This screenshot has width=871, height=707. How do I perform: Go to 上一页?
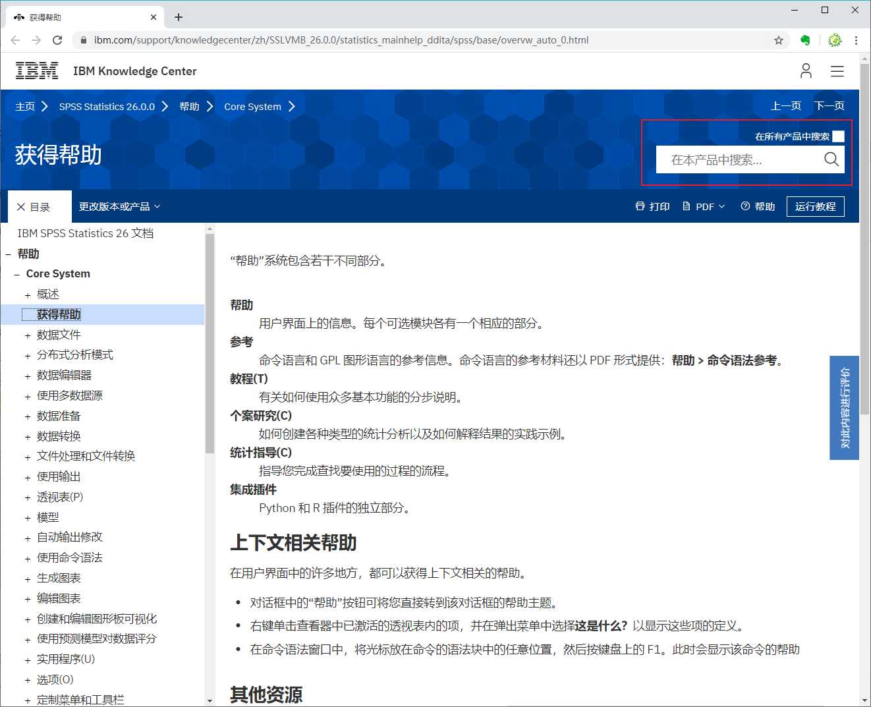click(x=786, y=105)
